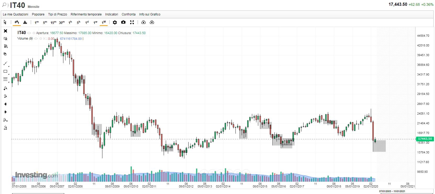The image size is (435, 194).
Task: Click the 17443.50 current price label
Action: 425,139
